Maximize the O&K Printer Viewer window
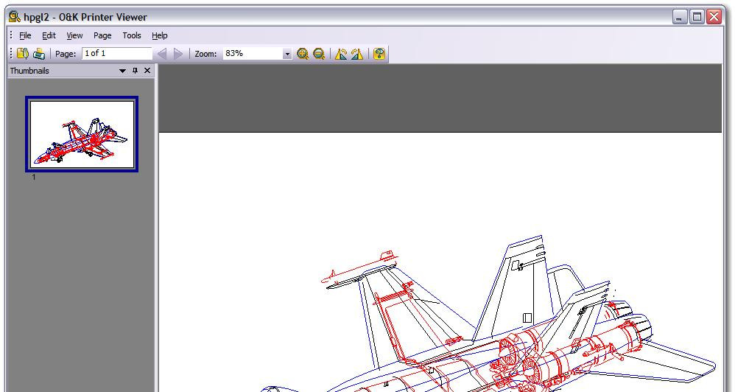Image resolution: width=735 pixels, height=392 pixels. 697,17
